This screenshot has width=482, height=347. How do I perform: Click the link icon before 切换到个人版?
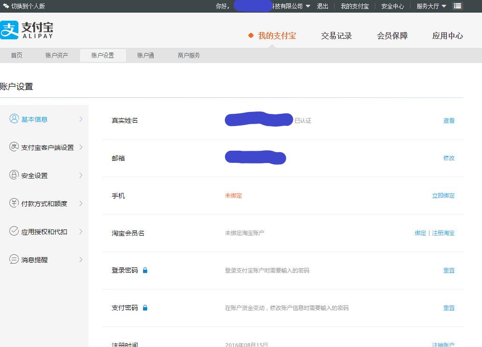(x=5, y=6)
